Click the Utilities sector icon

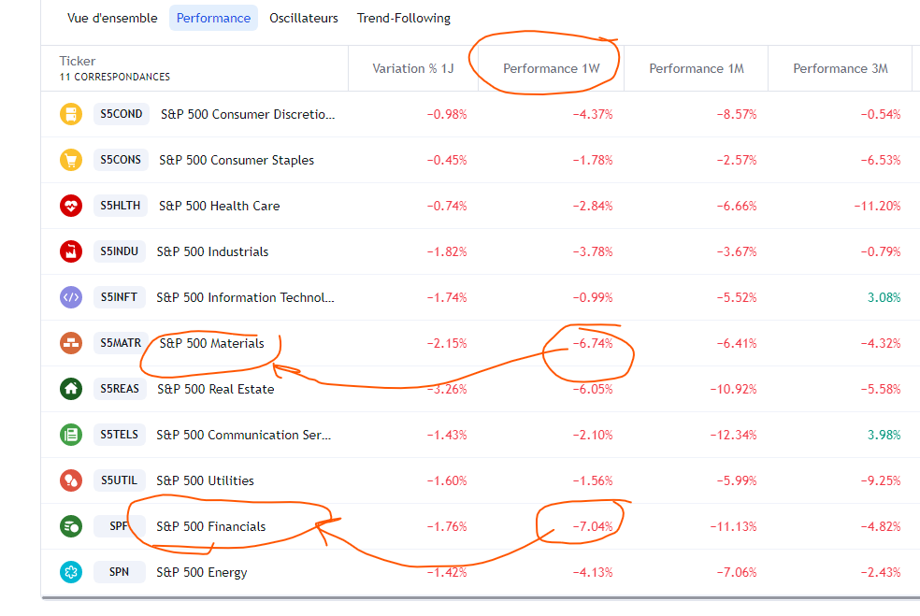[71, 480]
